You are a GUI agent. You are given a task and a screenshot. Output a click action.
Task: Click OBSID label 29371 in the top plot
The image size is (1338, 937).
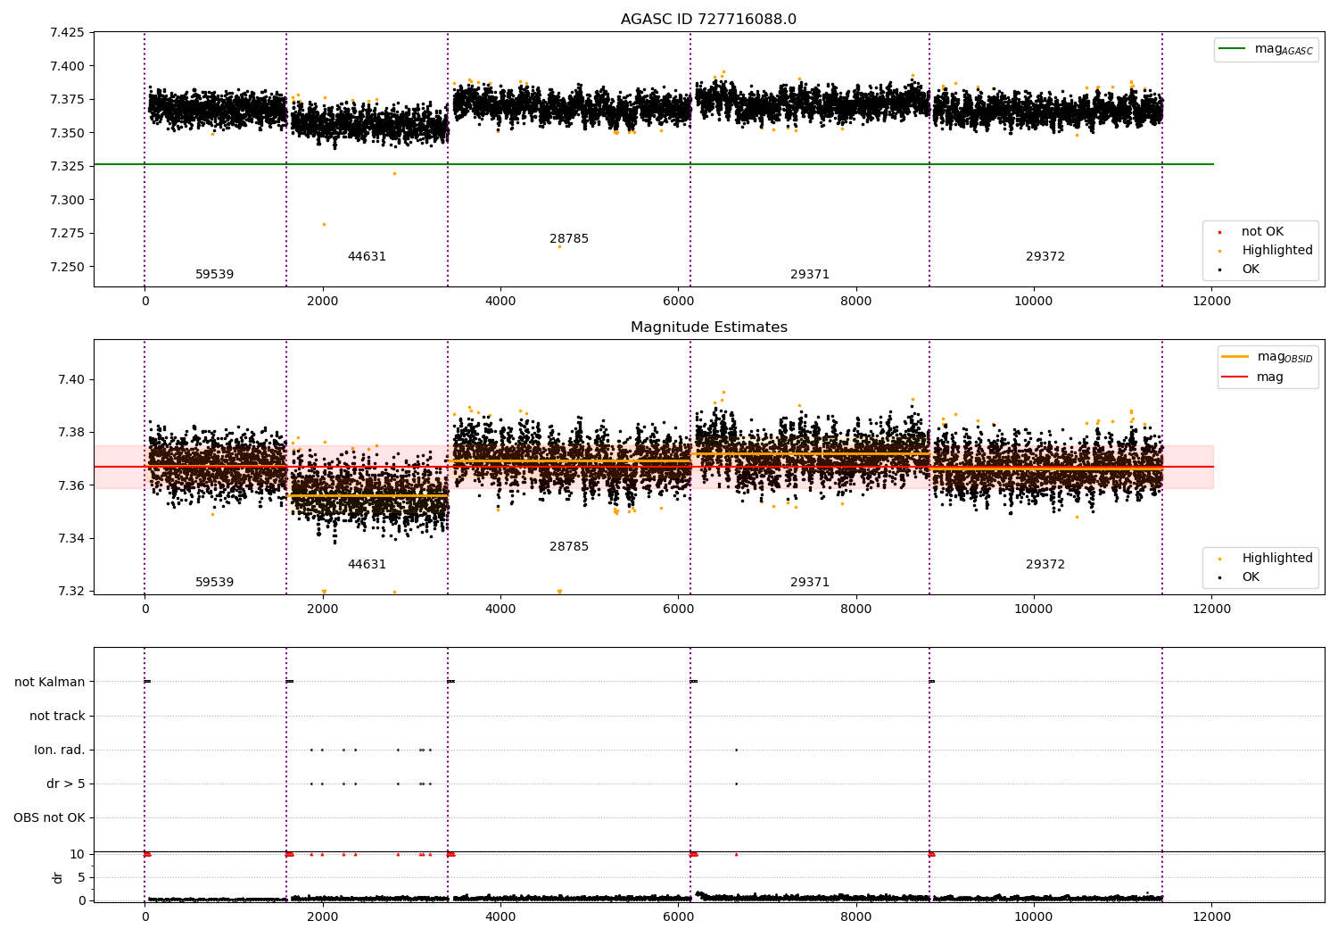[x=810, y=275]
